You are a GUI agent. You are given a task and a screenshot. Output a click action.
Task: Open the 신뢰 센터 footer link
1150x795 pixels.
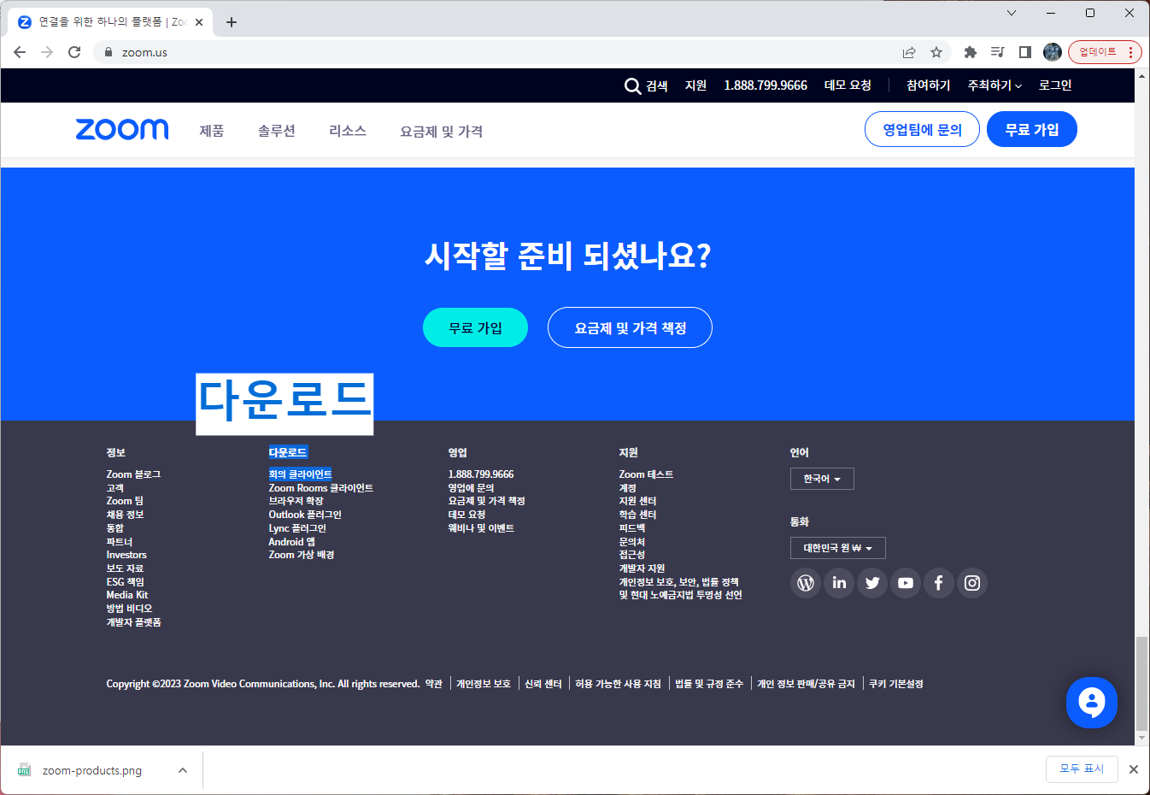543,684
